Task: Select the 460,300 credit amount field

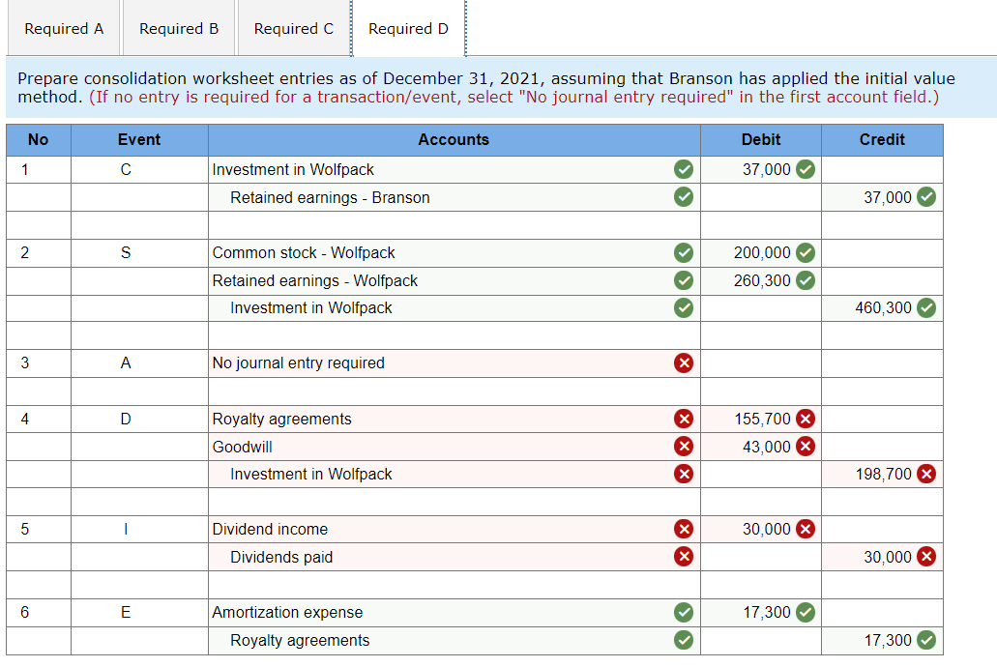Action: pos(882,307)
